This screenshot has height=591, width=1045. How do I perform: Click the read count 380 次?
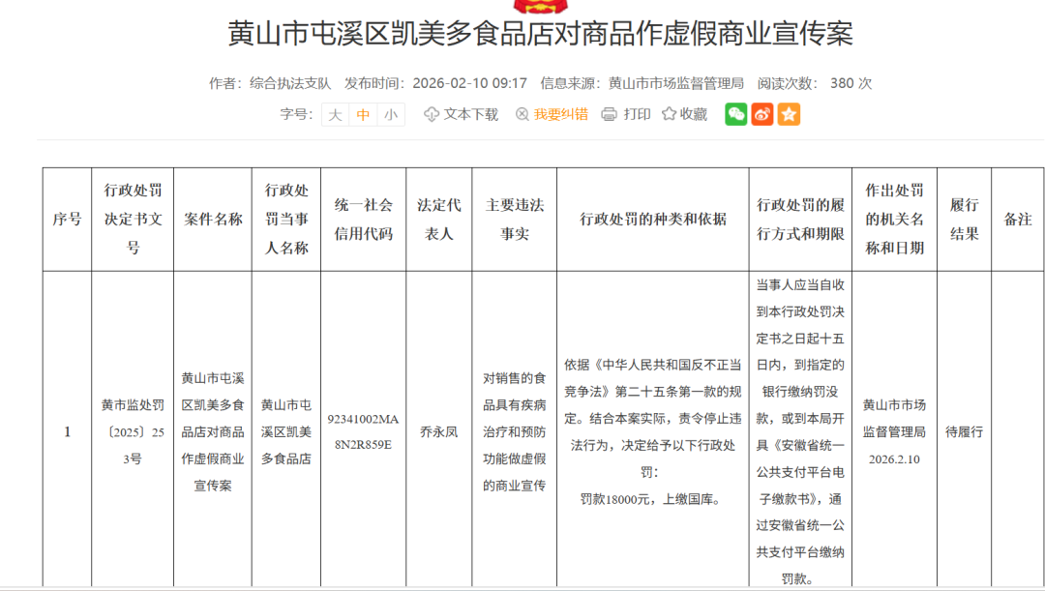(851, 83)
